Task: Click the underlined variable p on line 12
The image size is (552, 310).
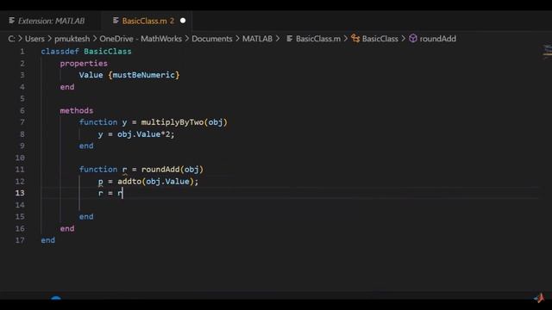Action: (x=101, y=182)
